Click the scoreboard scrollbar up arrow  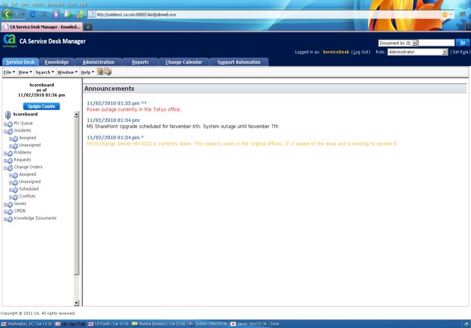tap(76, 114)
